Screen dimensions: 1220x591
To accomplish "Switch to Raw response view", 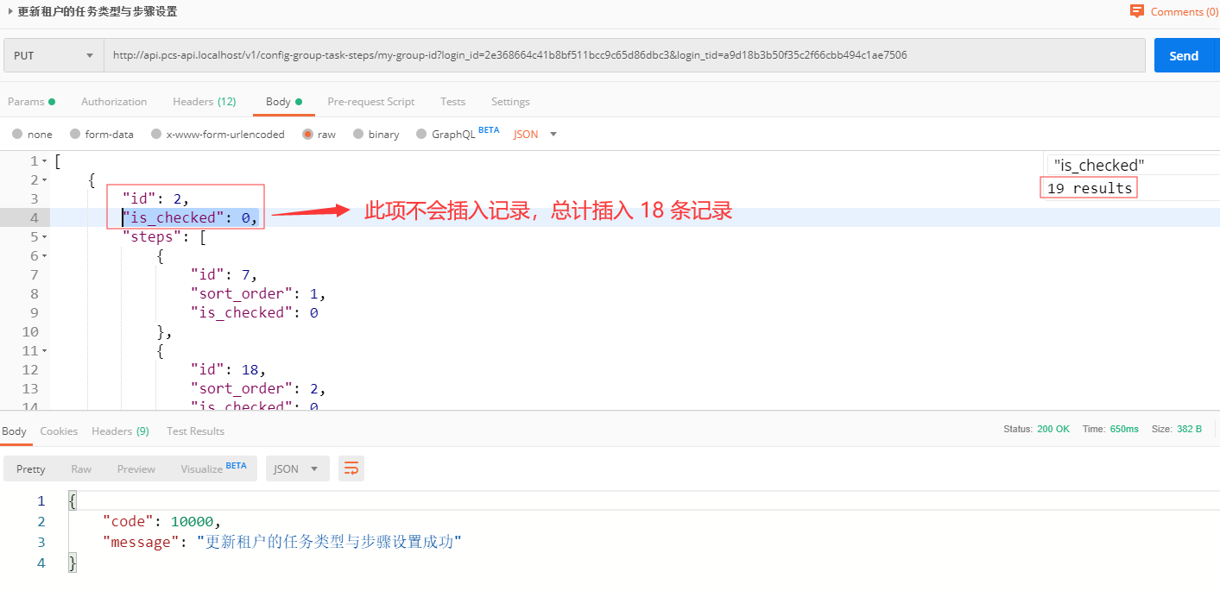I will 81,468.
